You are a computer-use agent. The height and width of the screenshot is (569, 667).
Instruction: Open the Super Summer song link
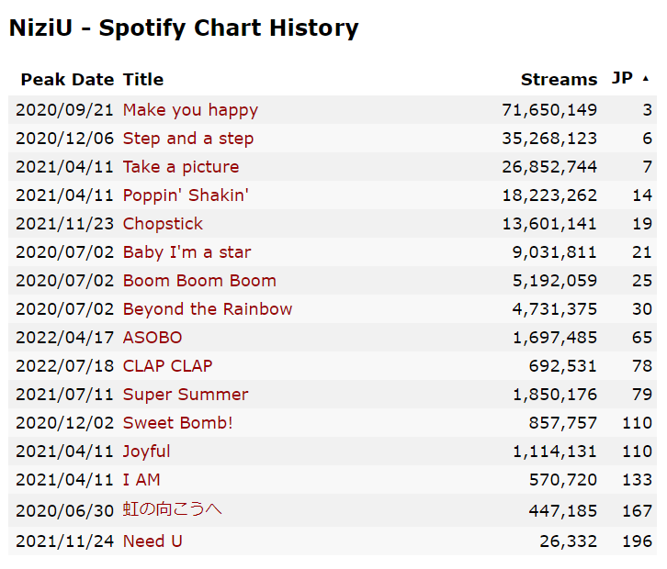[186, 395]
